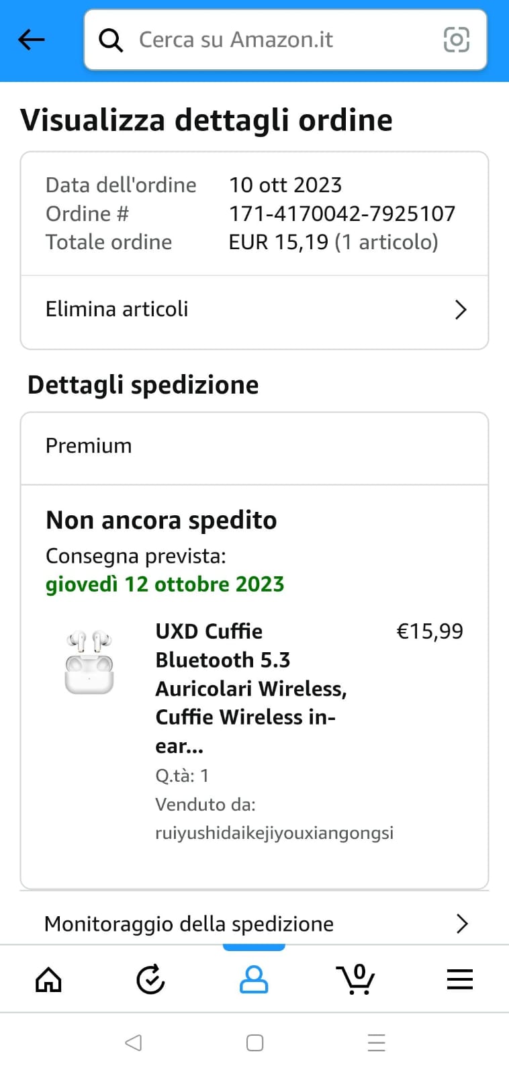Open the reorder history checkmark icon

[x=150, y=980]
